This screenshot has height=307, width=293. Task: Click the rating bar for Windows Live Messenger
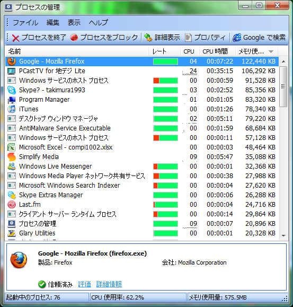165,166
